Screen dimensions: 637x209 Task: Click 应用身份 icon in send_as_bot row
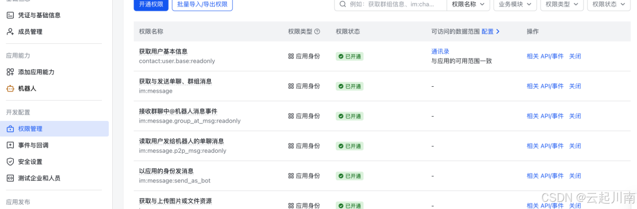tap(291, 176)
